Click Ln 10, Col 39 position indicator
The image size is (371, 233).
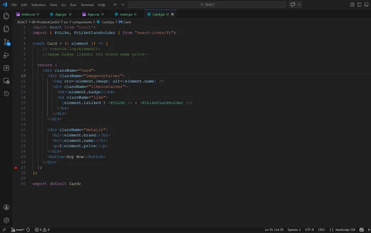(274, 229)
